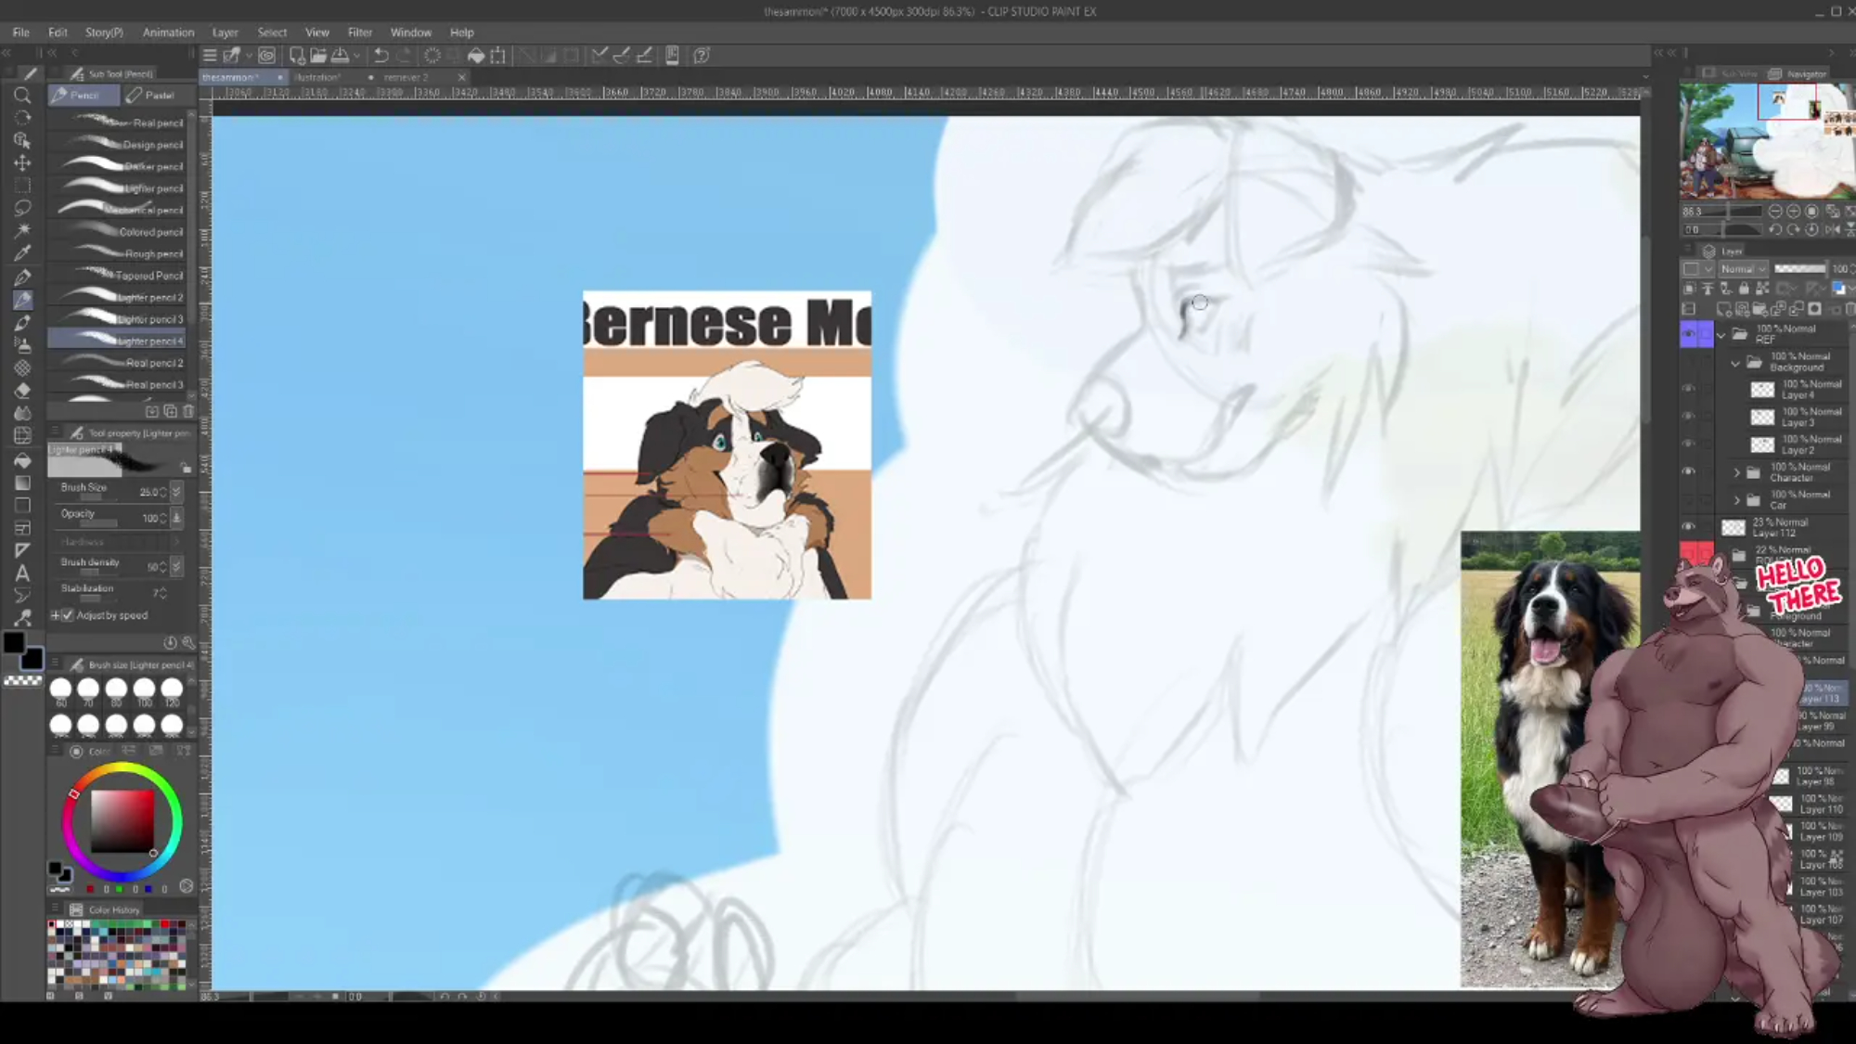Select the Fill bucket tool
Viewport: 1856px width, 1044px height.
[22, 459]
